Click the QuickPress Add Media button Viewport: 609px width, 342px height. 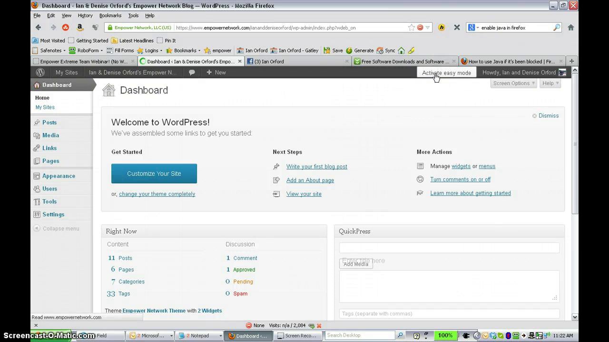click(356, 264)
